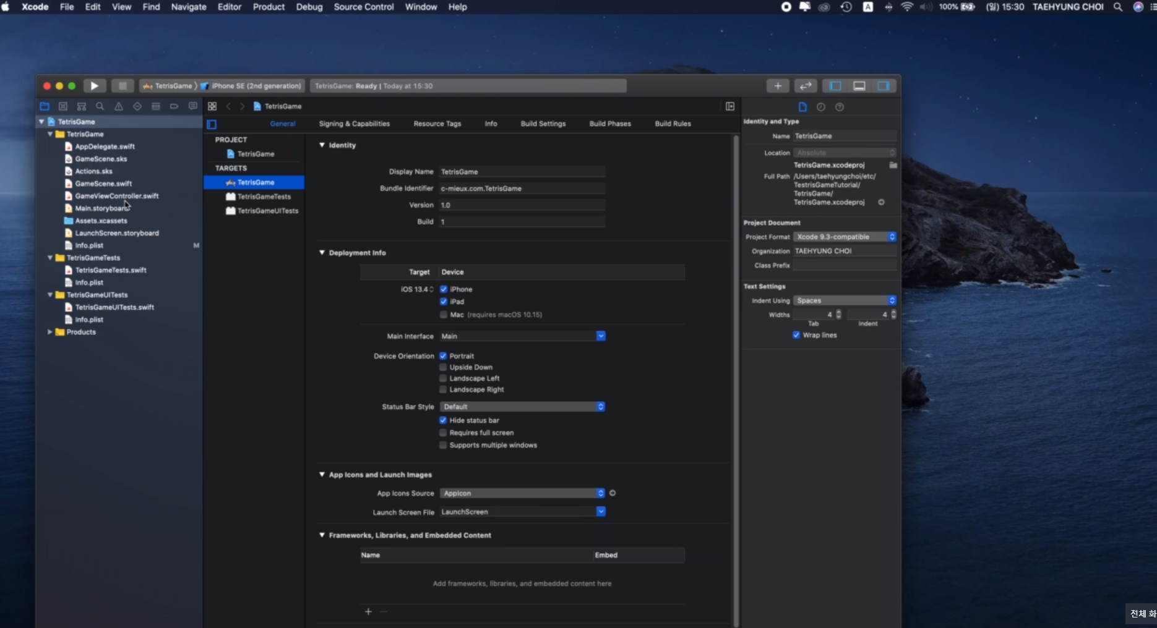
Task: Open the Test navigator diamond icon
Action: [137, 106]
